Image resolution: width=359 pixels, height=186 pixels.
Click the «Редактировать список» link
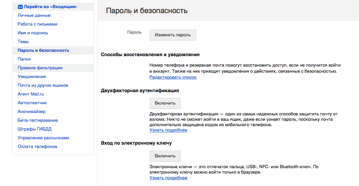173,77
